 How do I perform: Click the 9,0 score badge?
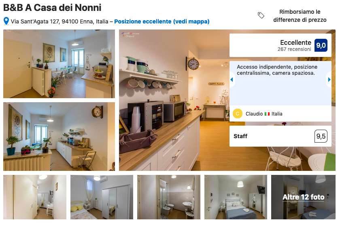pyautogui.click(x=321, y=45)
